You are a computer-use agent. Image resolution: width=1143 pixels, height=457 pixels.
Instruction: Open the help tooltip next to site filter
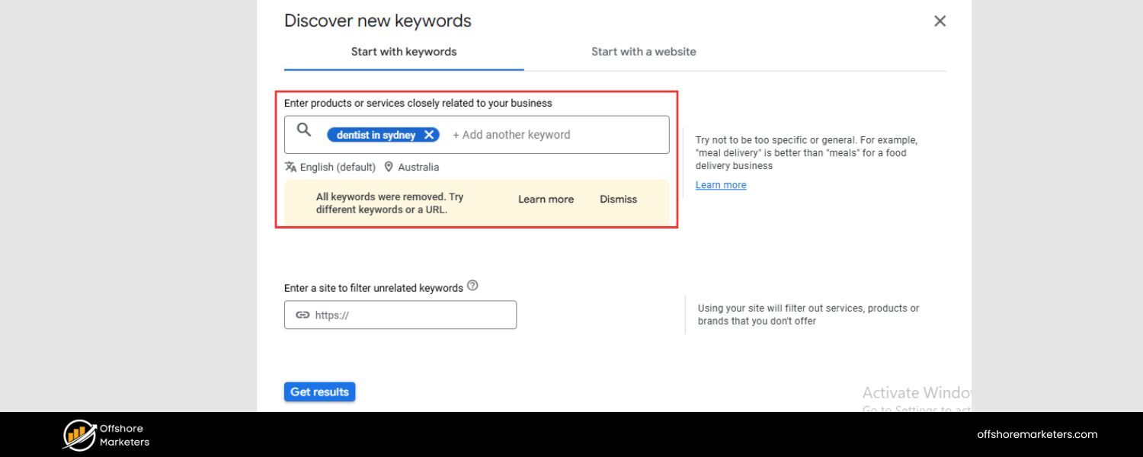(x=472, y=284)
